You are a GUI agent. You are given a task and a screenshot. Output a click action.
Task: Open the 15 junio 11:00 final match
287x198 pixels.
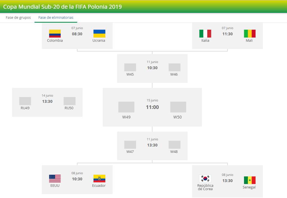(152, 107)
